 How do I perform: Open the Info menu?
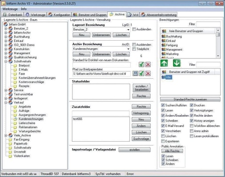tap(24, 9)
